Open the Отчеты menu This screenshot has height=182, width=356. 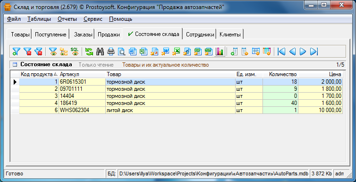tap(67, 19)
